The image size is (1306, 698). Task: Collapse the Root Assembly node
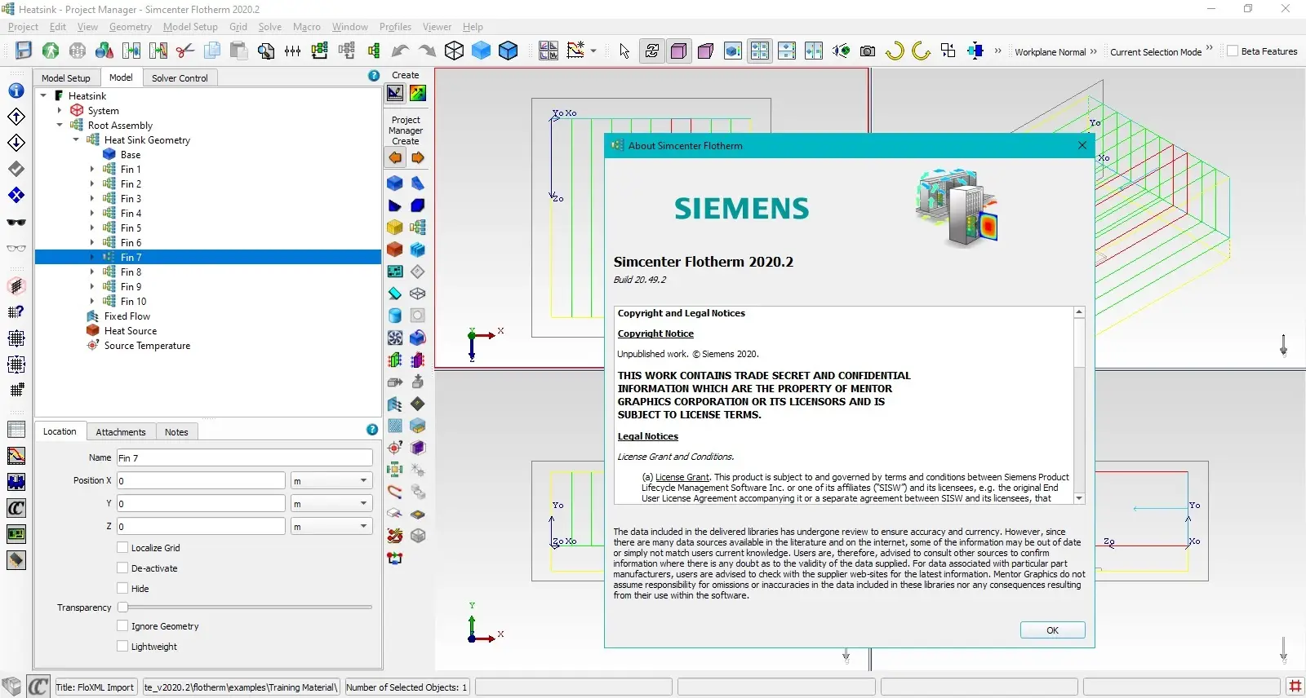(x=60, y=126)
